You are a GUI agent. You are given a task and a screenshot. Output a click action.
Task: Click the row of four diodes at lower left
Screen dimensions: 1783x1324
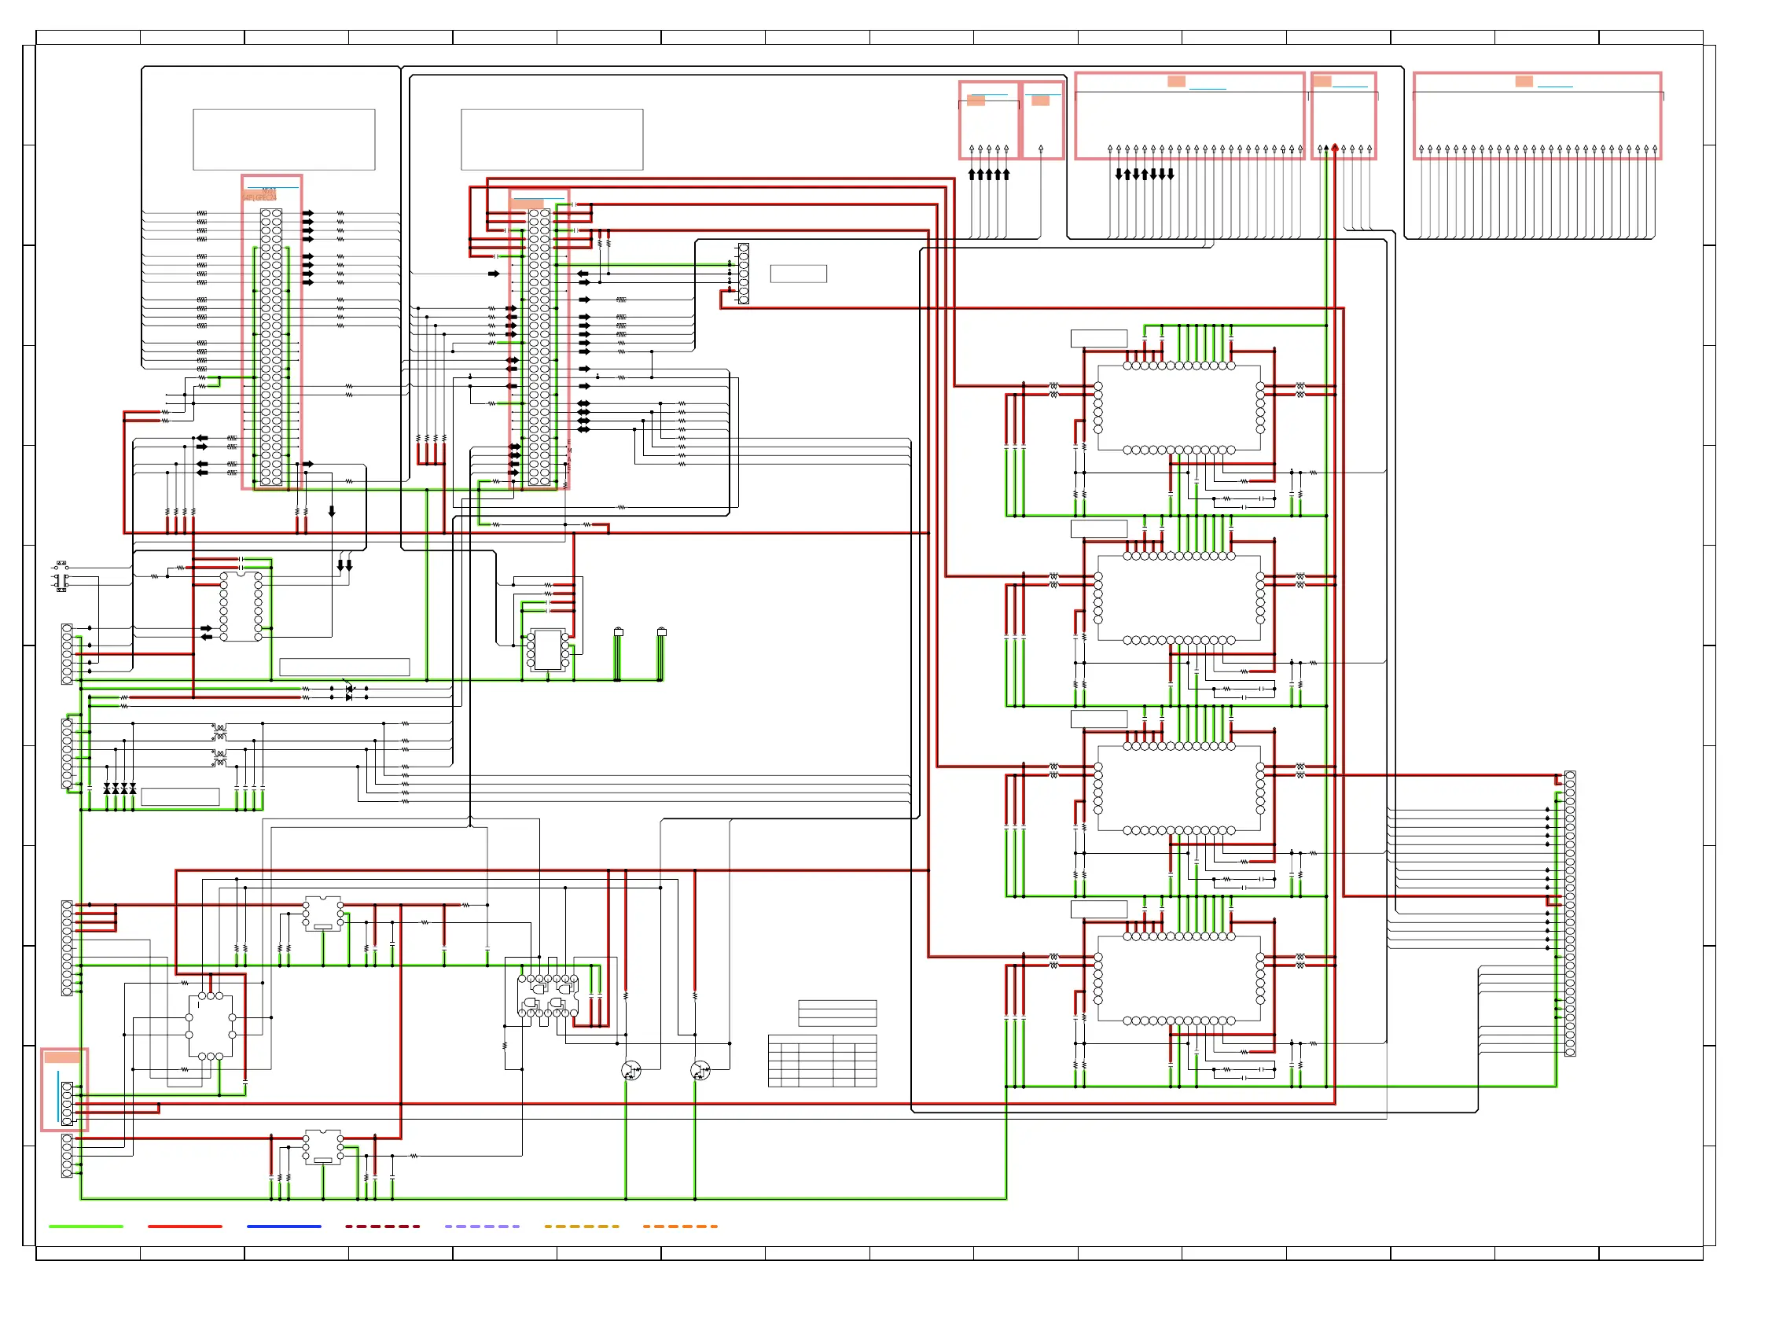pyautogui.click(x=119, y=789)
